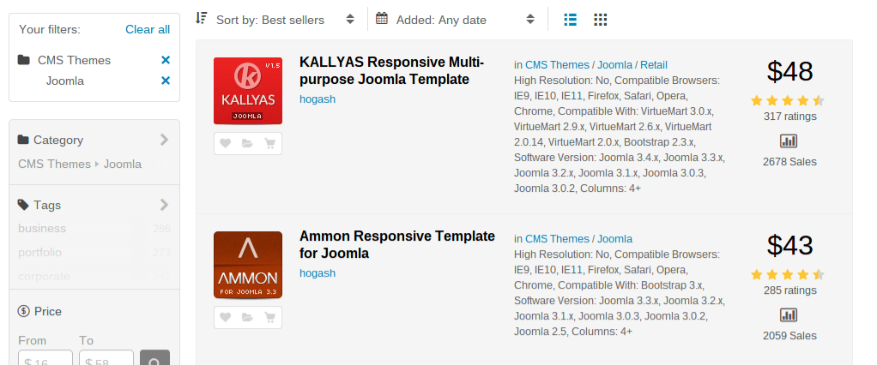Screen dimensions: 877x365
Task: Switch to grid view layout icon
Action: [x=600, y=20]
